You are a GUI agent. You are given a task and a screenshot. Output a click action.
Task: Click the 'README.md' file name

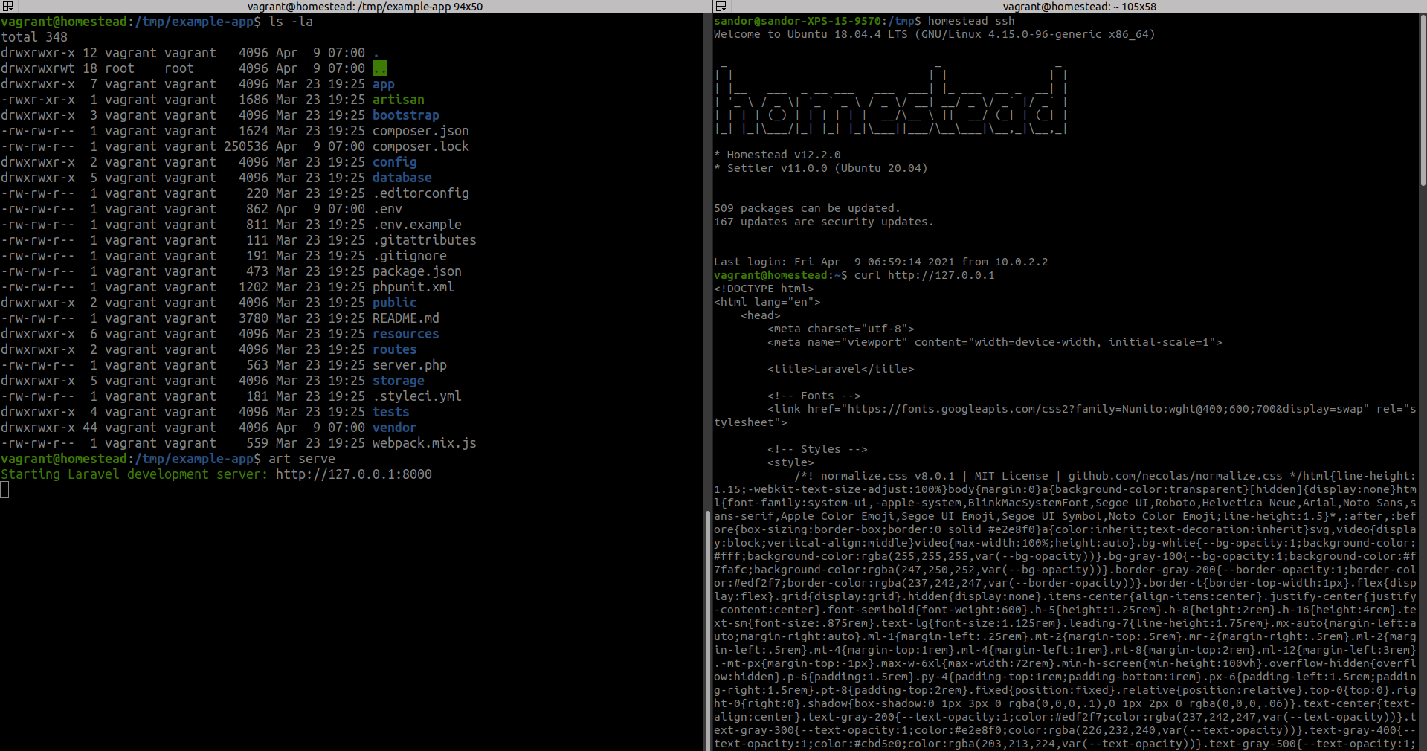pyautogui.click(x=406, y=318)
